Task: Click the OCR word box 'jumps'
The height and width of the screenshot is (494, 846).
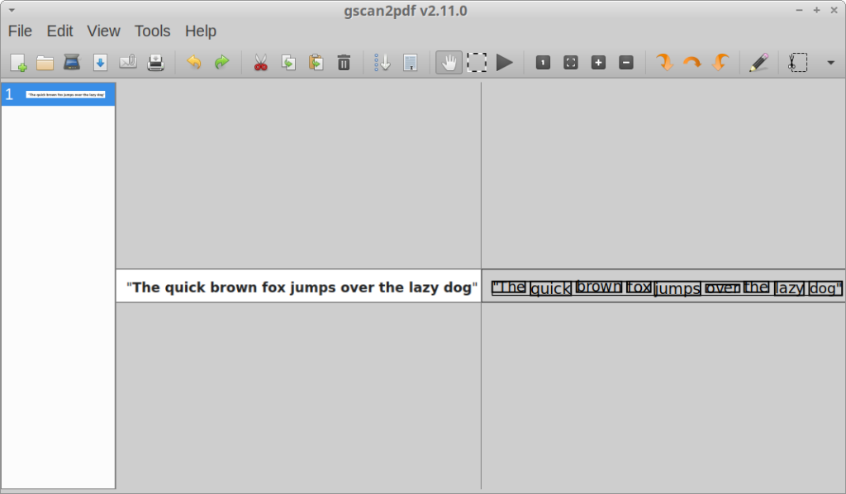Action: [677, 288]
